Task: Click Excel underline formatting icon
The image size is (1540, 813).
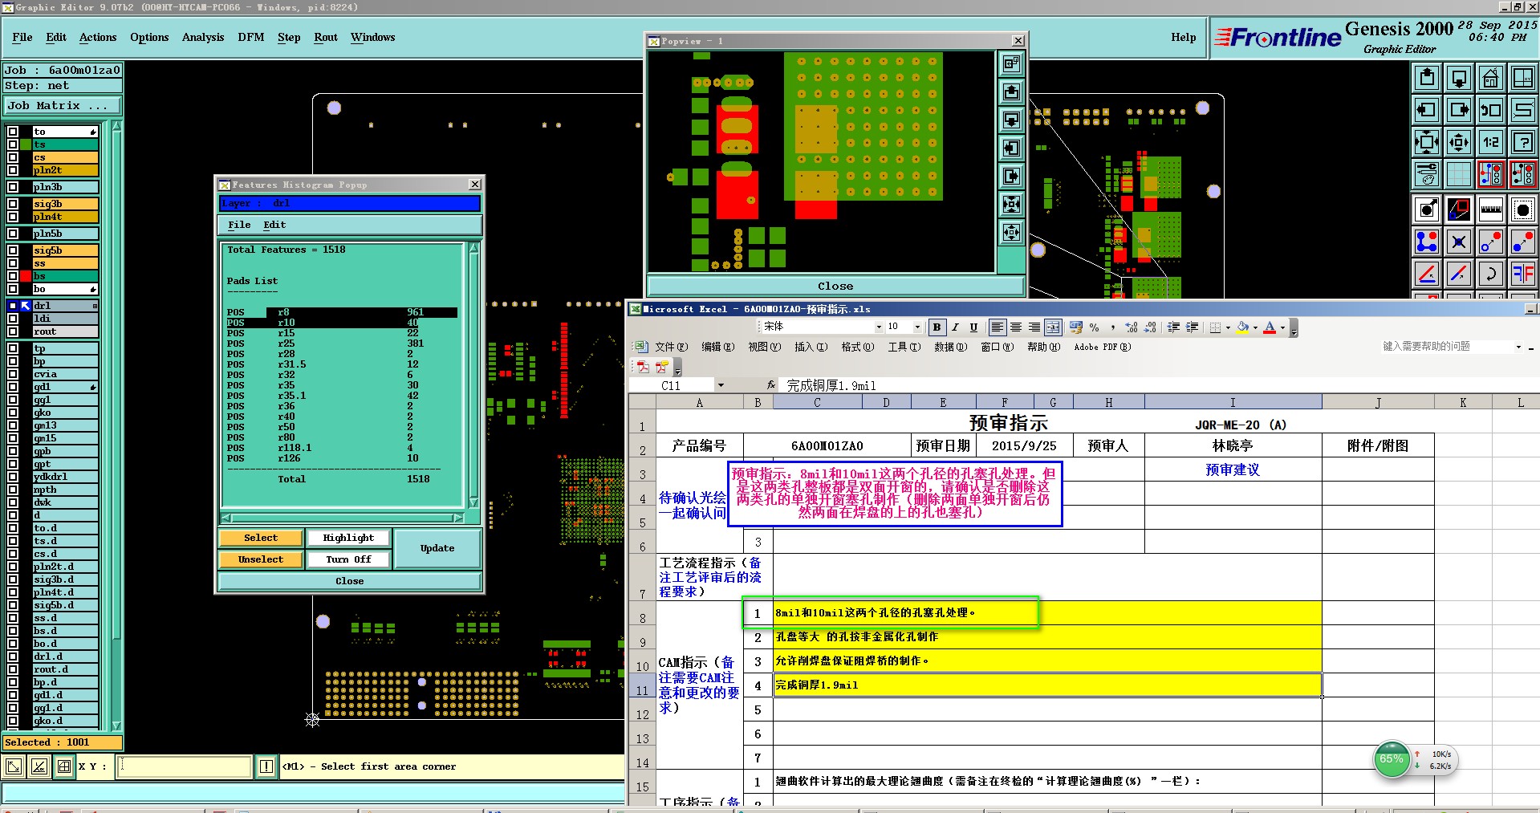Action: tap(973, 327)
